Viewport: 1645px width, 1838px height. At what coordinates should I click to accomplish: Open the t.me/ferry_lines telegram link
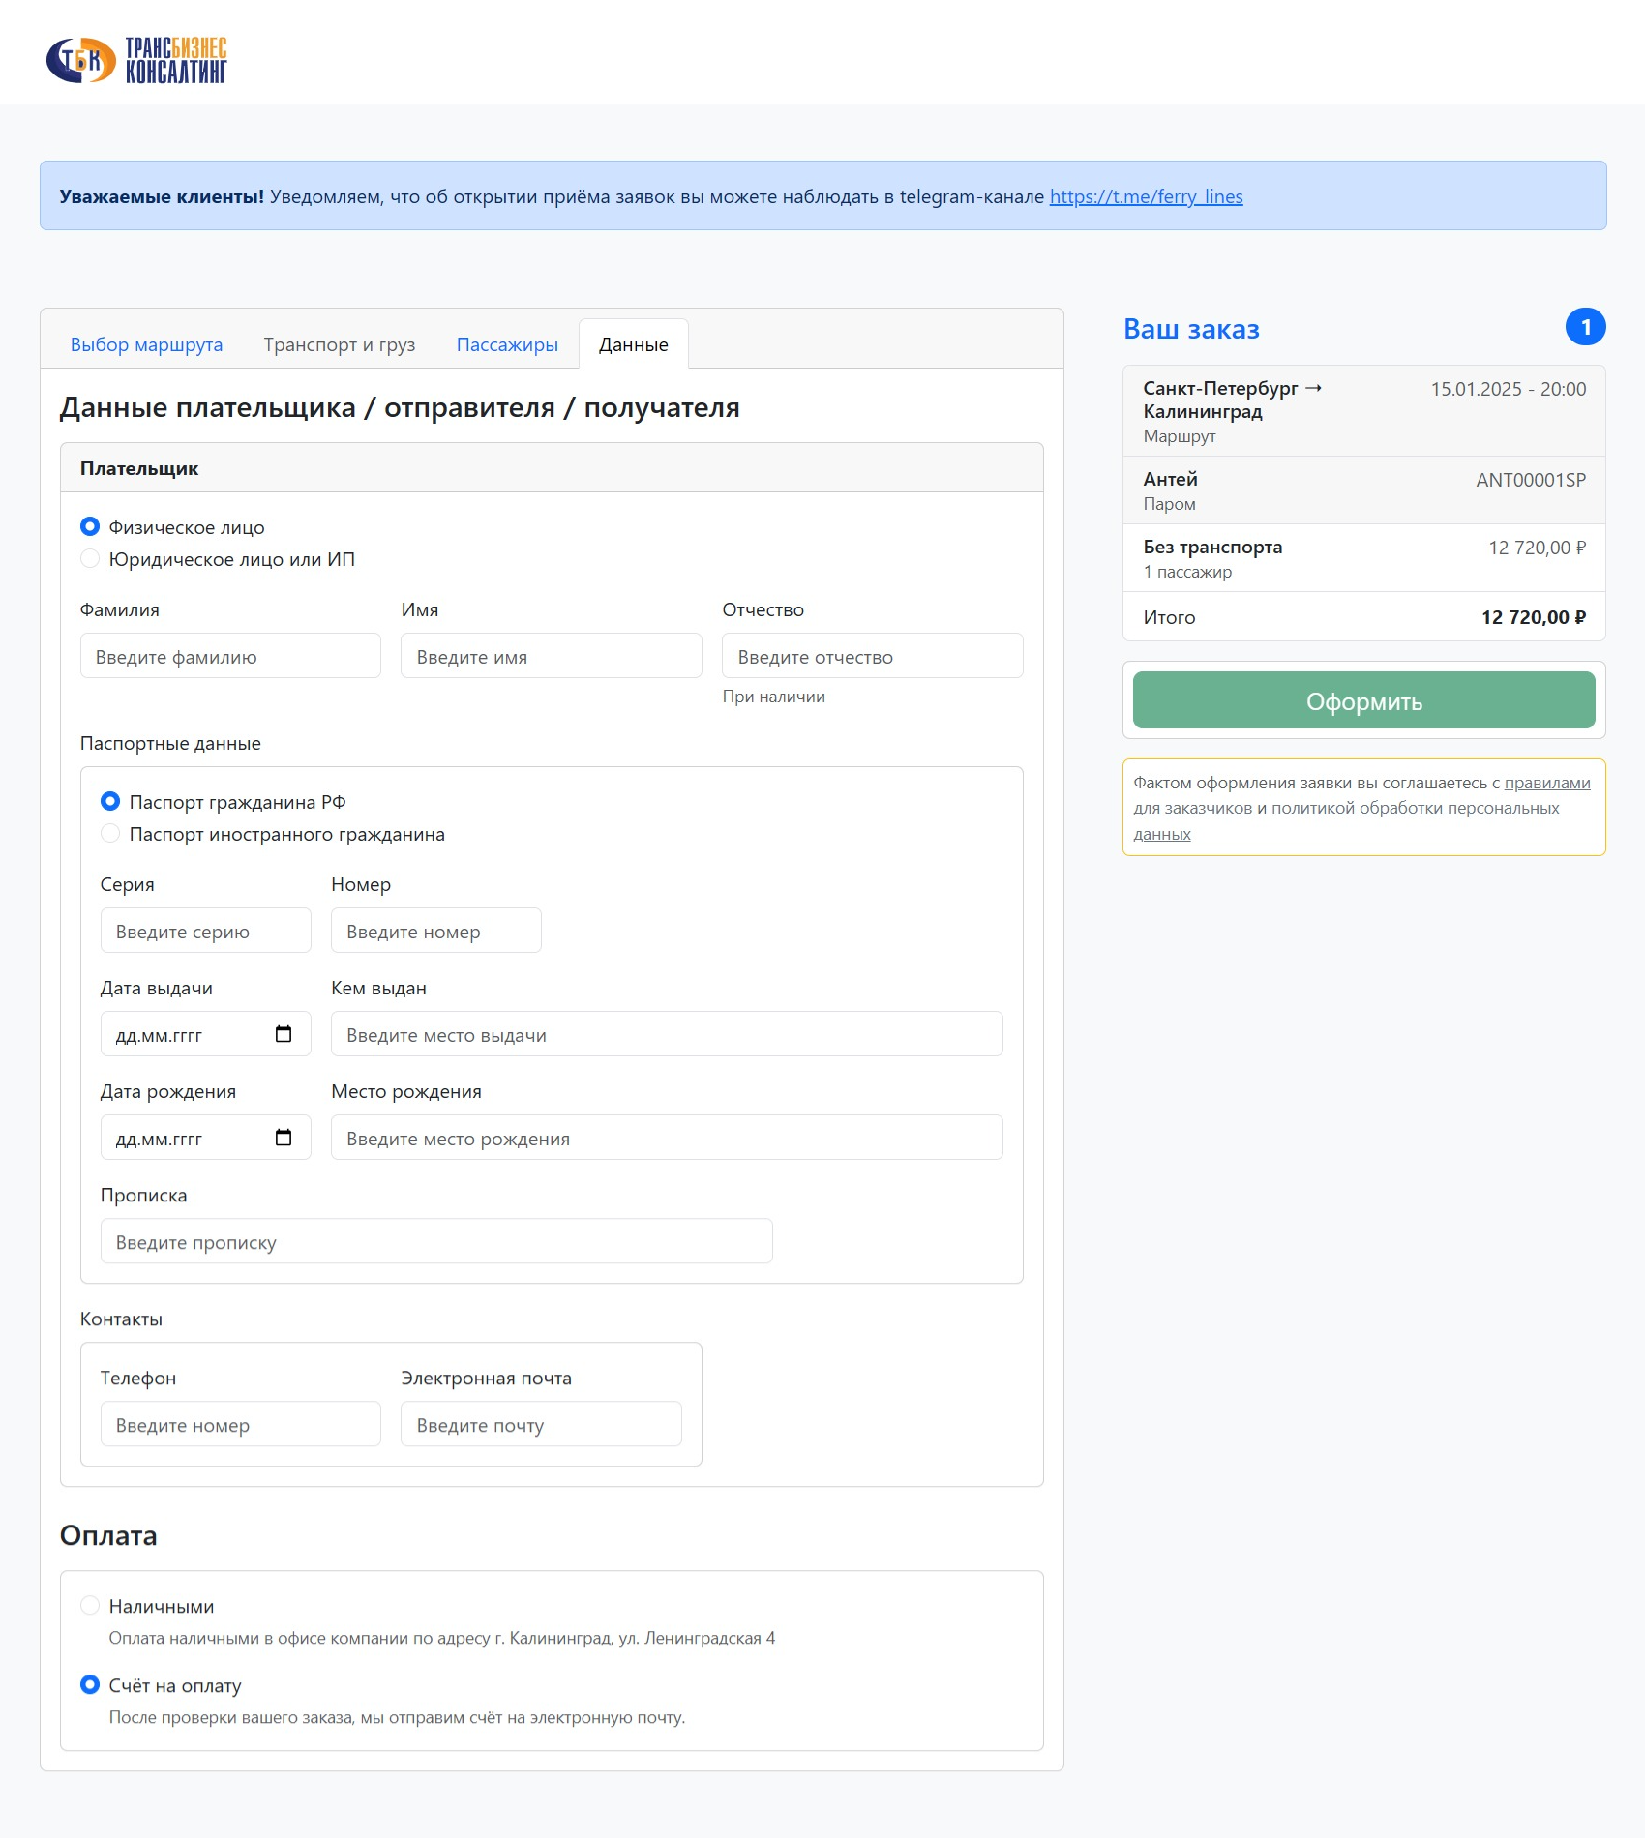pos(1146,196)
